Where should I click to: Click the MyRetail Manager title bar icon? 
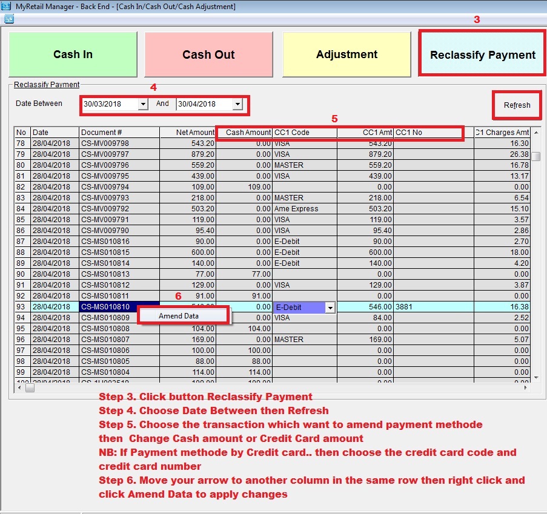(x=5, y=6)
